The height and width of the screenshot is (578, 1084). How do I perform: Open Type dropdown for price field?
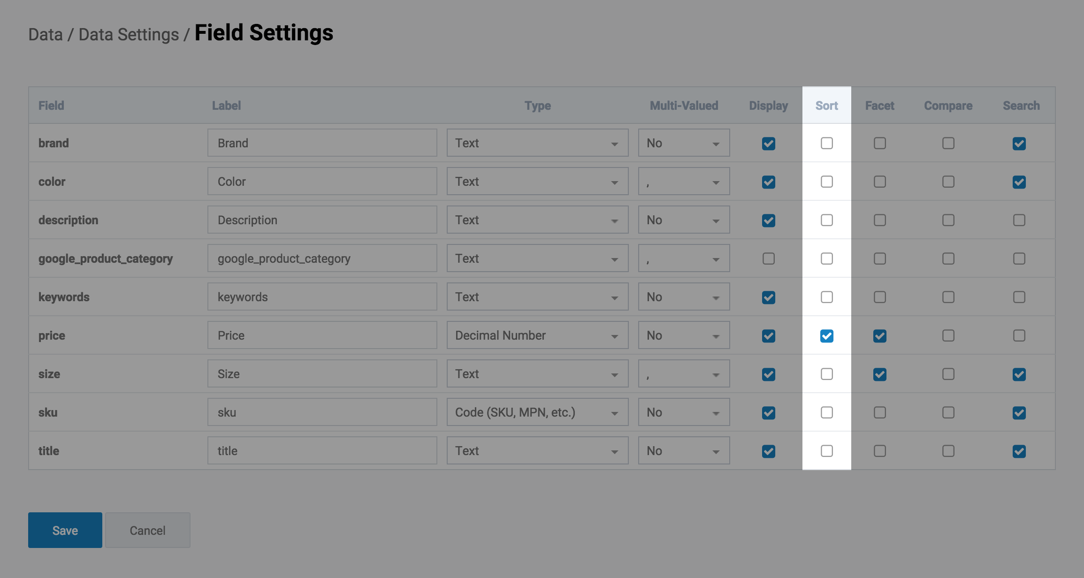[537, 335]
